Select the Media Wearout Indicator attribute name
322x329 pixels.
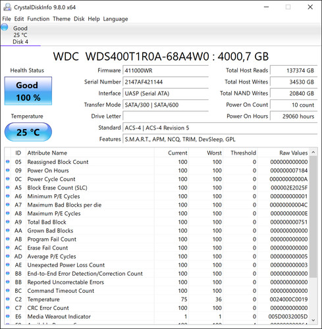coord(59,316)
